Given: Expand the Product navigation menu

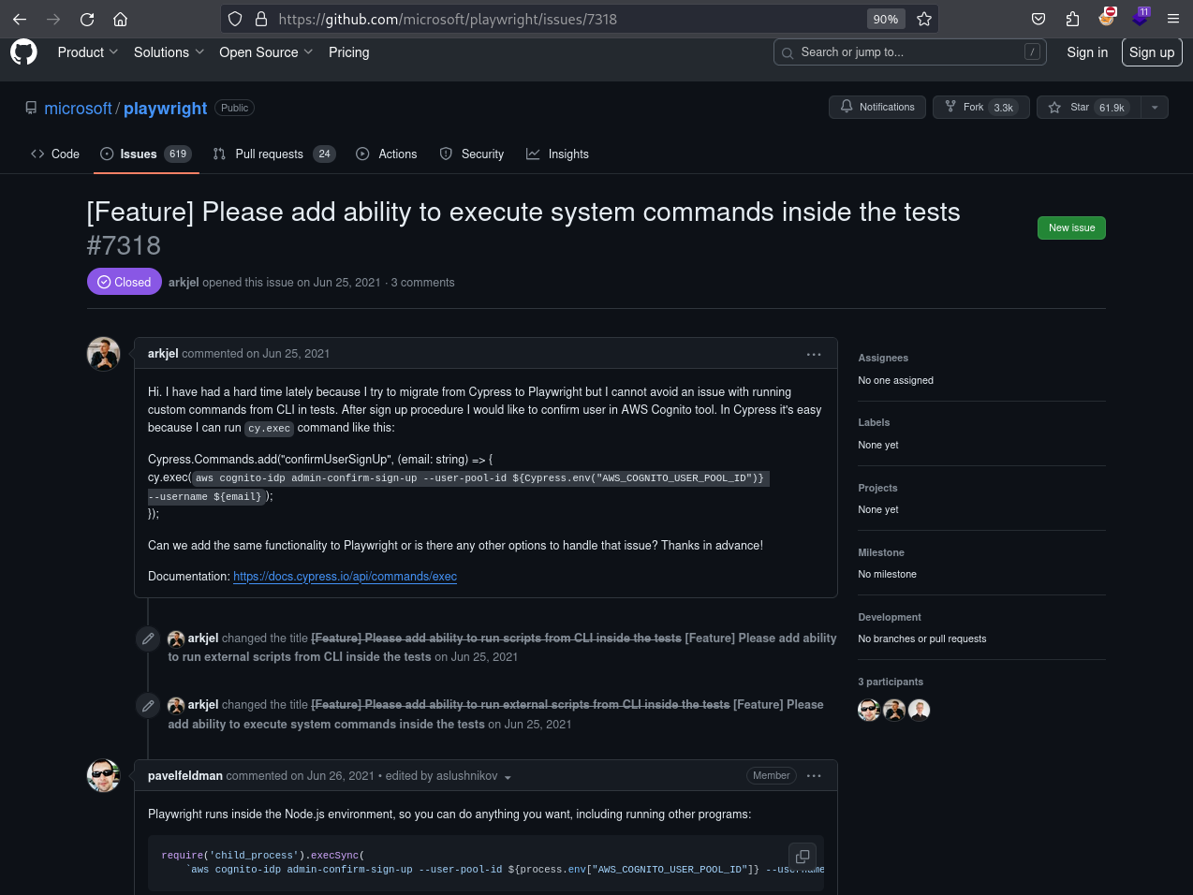Looking at the screenshot, I should pyautogui.click(x=88, y=52).
